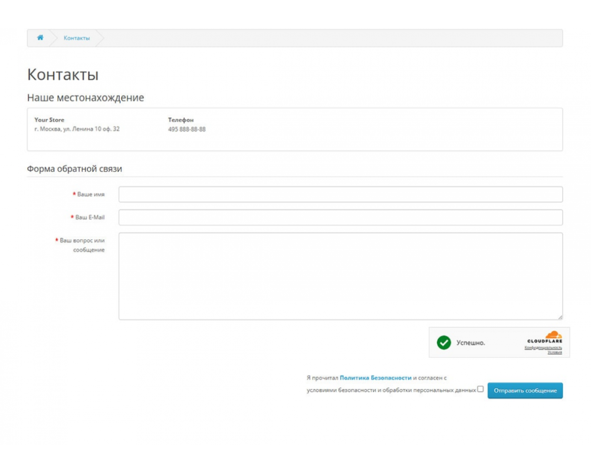Enable the personal data consent checkbox

pos(480,389)
